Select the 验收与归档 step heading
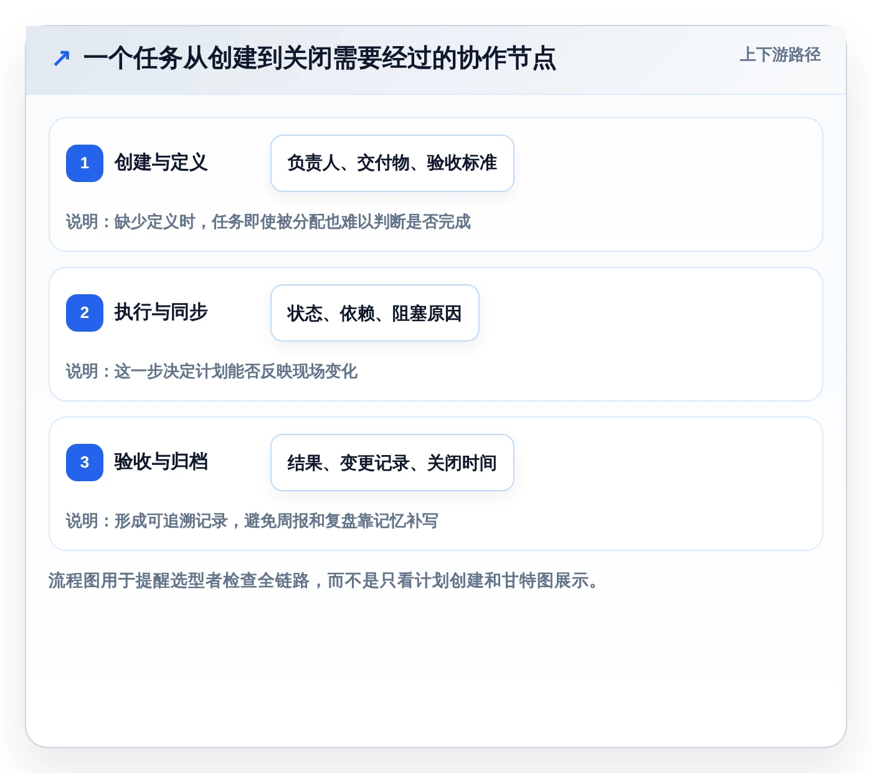Image resolution: width=872 pixels, height=773 pixels. pos(161,462)
